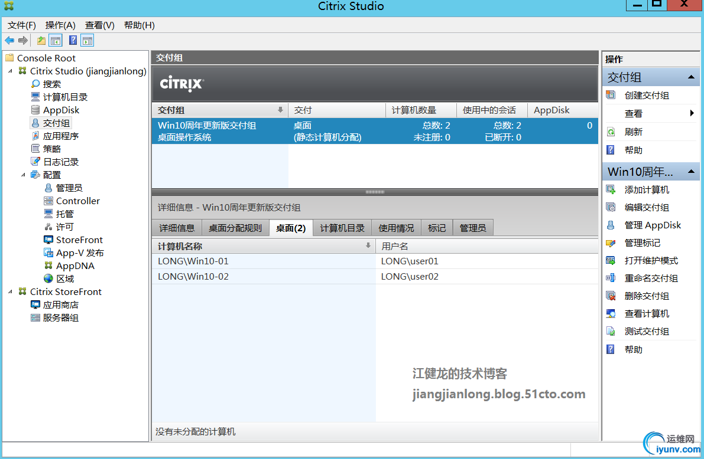The width and height of the screenshot is (704, 459).
Task: Select 区域 in the console tree
Action: 64,279
